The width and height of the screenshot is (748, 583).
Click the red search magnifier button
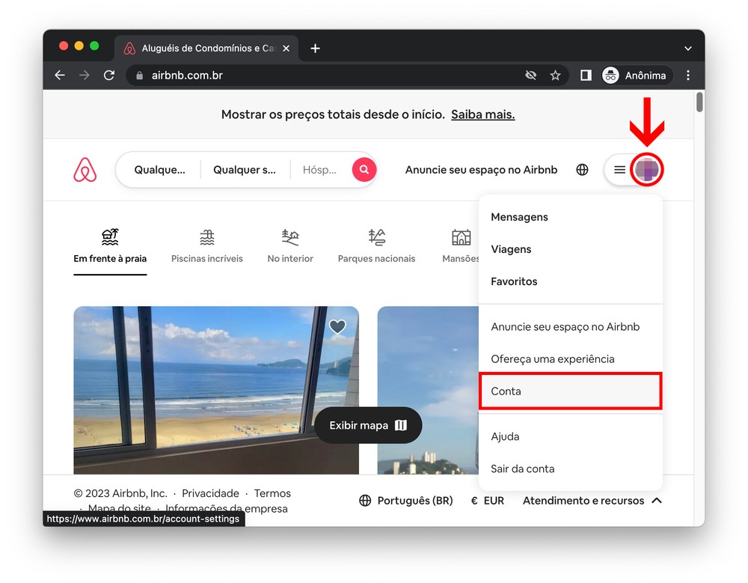[x=364, y=169]
